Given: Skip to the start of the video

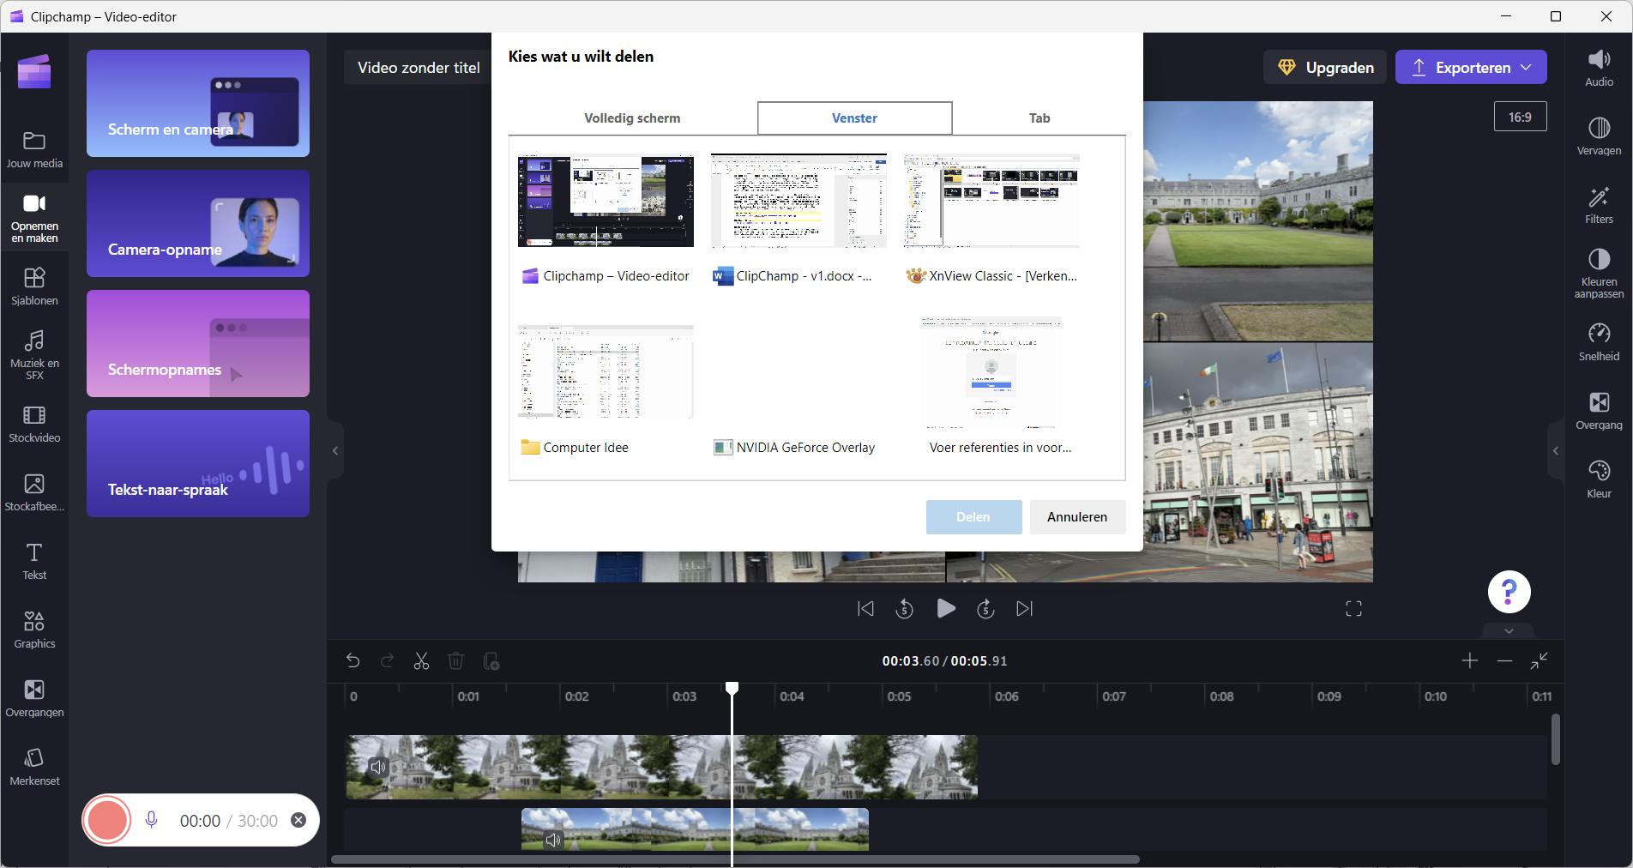Looking at the screenshot, I should coord(865,609).
